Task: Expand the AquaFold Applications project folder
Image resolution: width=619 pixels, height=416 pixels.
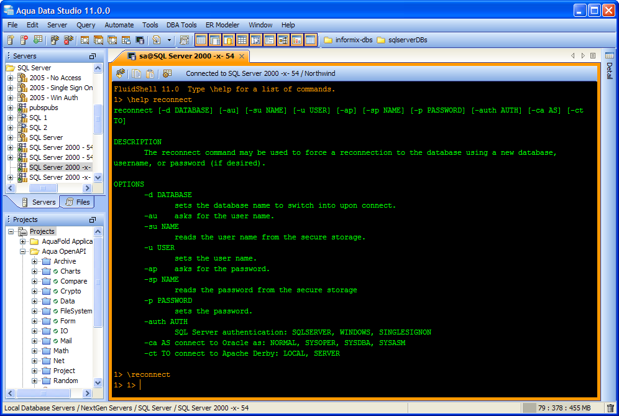Action: coord(22,241)
